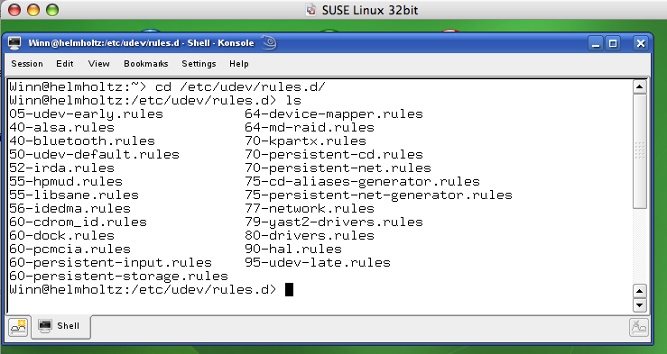This screenshot has height=354, width=667.
Task: Open the Session menu
Action: (27, 64)
